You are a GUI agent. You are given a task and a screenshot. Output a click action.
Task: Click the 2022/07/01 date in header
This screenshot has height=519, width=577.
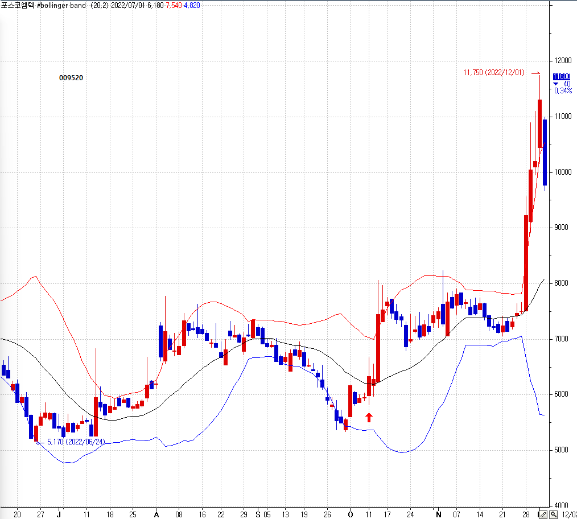128,6
